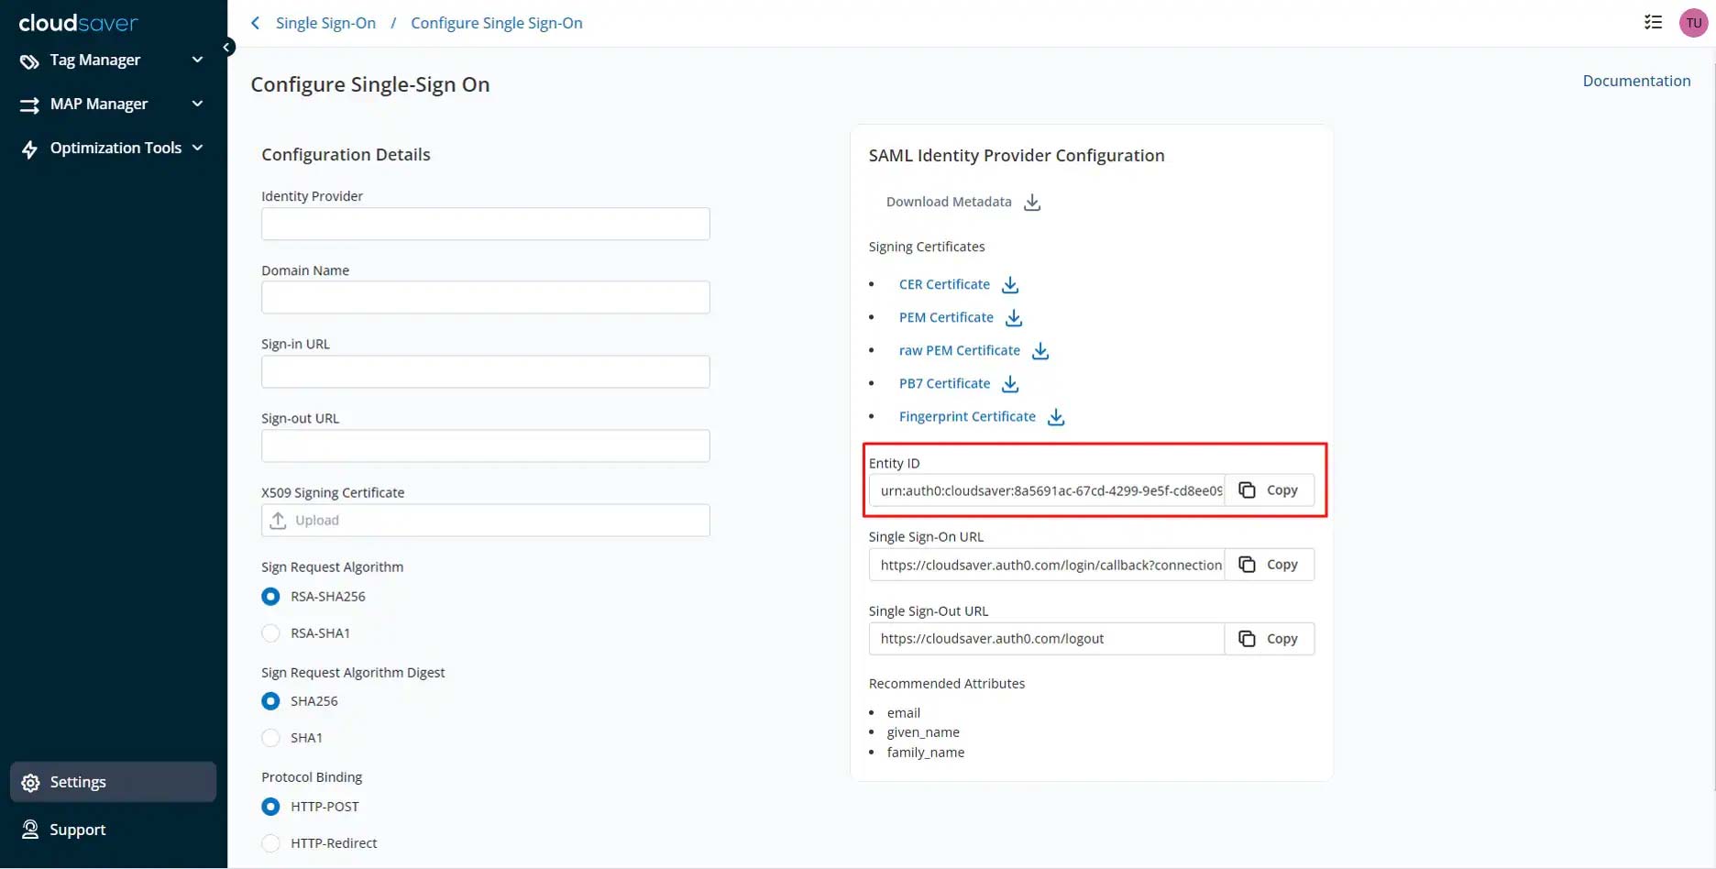Download the CER Certificate via its icon
1716x869 pixels.
click(x=1010, y=285)
